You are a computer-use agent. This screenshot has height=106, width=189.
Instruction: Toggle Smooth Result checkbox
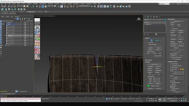(171, 64)
